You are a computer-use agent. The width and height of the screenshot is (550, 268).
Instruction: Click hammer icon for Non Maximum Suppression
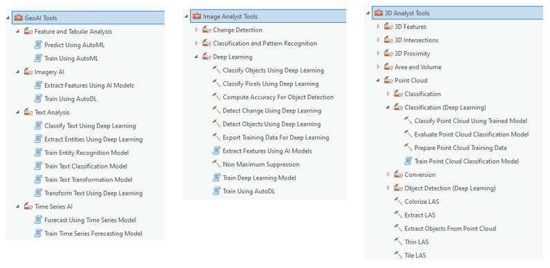coord(216,164)
